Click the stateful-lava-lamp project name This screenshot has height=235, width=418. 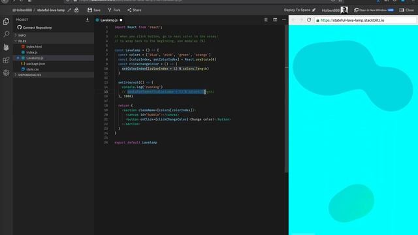[x=51, y=10]
